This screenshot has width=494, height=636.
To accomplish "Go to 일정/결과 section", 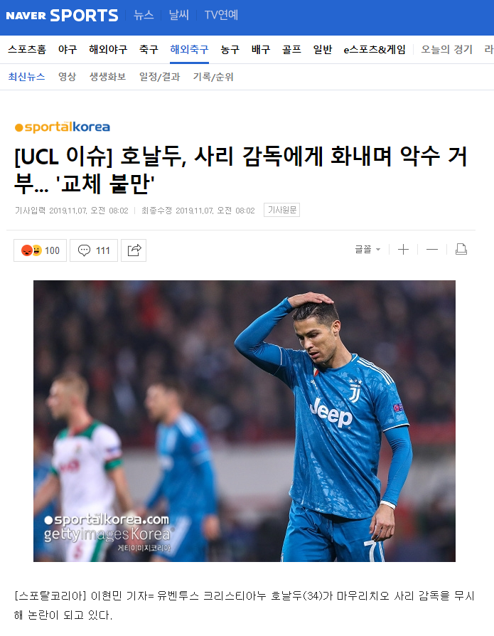I will pos(160,77).
